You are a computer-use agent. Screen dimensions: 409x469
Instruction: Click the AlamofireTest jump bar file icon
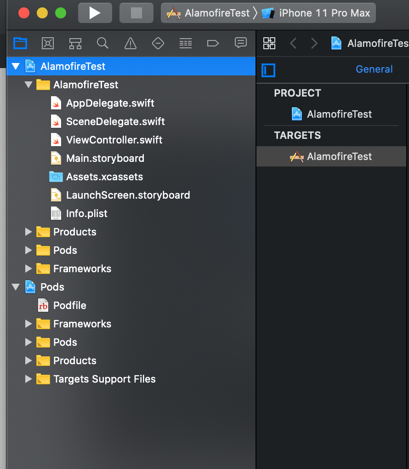point(336,43)
